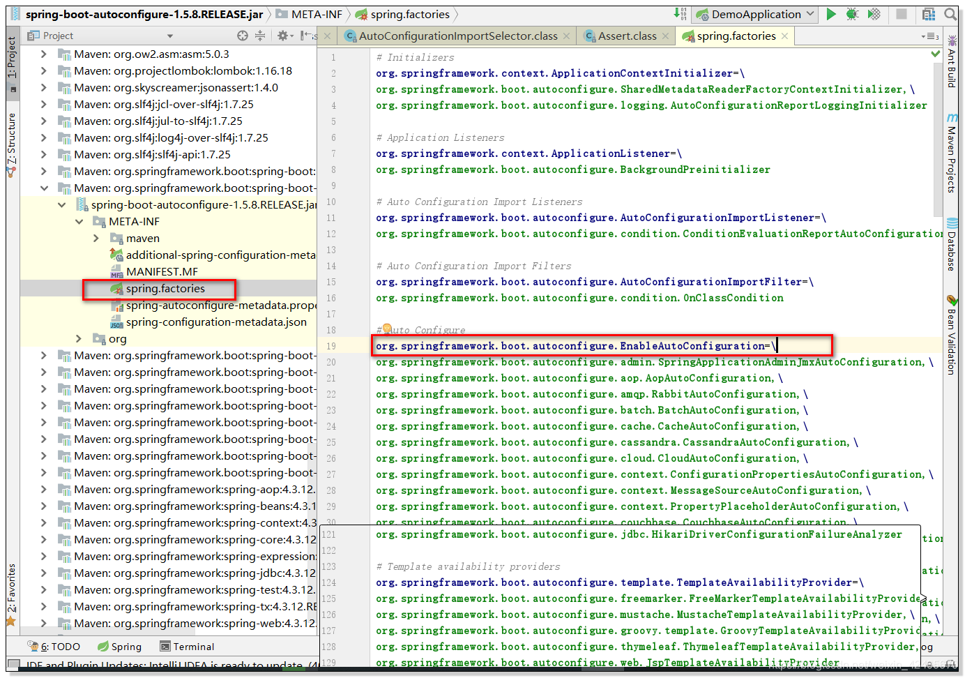Click the Stop process button
Viewport: 965px width, 678px height.
click(x=902, y=14)
